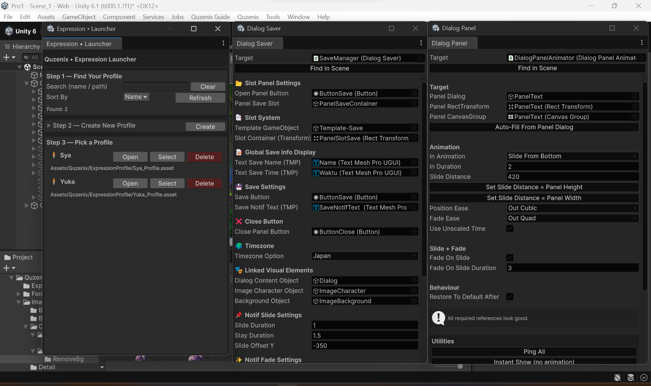Toggle Restore To Default After
Viewport: 651px width, 386px height.
(x=510, y=296)
